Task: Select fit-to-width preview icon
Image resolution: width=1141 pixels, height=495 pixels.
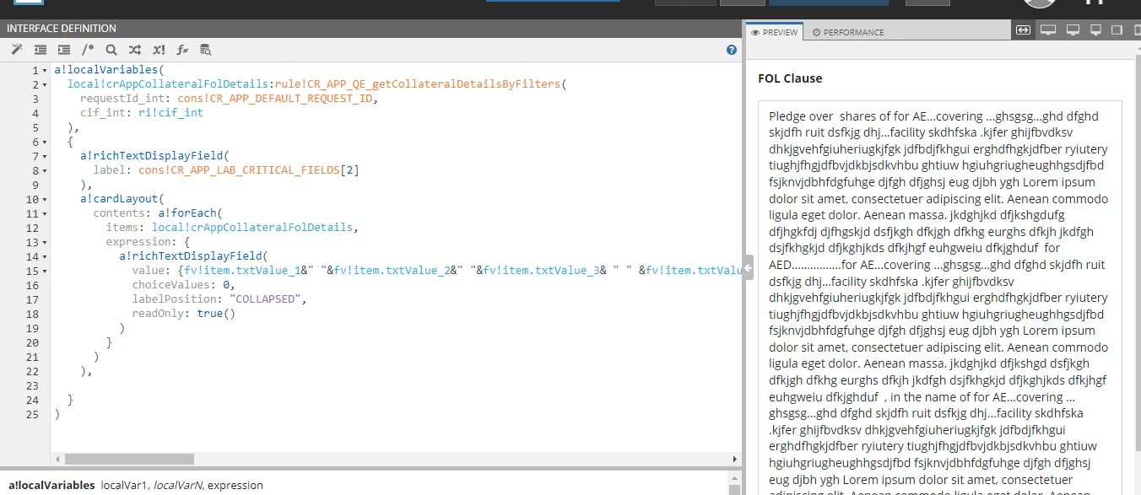Action: 1024,30
